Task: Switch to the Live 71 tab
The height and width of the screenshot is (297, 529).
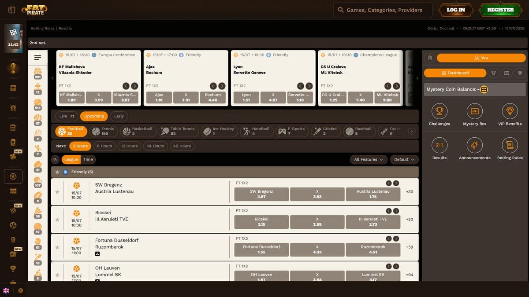Action: point(67,116)
